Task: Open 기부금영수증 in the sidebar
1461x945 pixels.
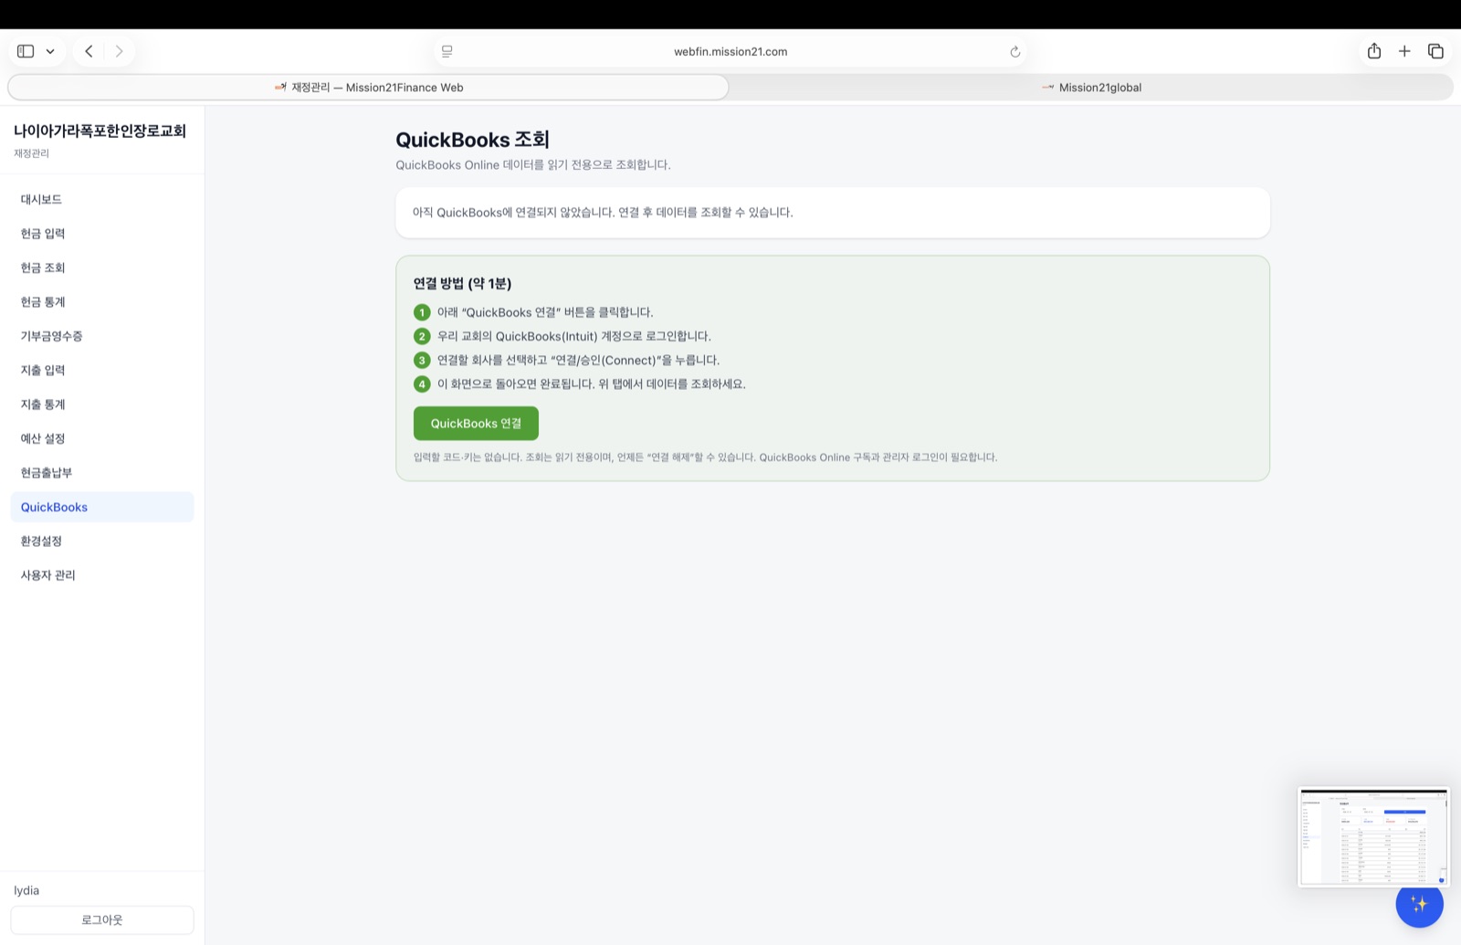Action: point(102,336)
